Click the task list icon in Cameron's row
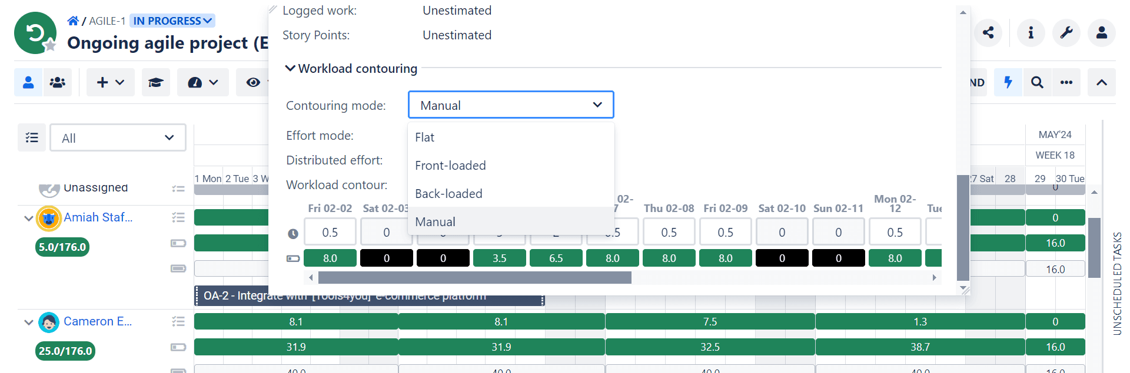Viewport: 1130px width, 373px height. [178, 321]
